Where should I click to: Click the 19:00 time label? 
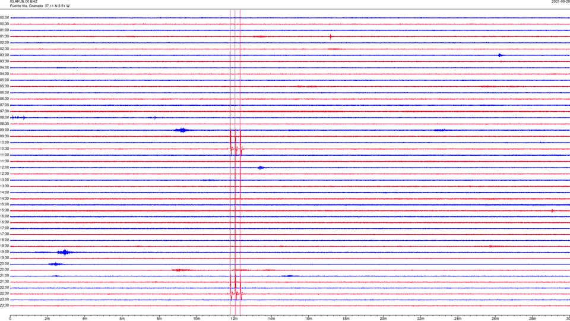point(4,252)
